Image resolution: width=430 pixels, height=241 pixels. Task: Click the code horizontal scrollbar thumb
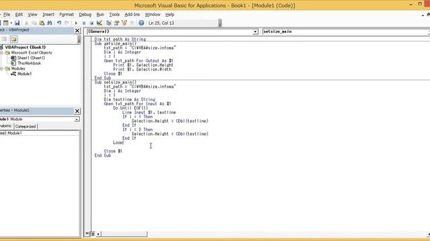point(124,234)
